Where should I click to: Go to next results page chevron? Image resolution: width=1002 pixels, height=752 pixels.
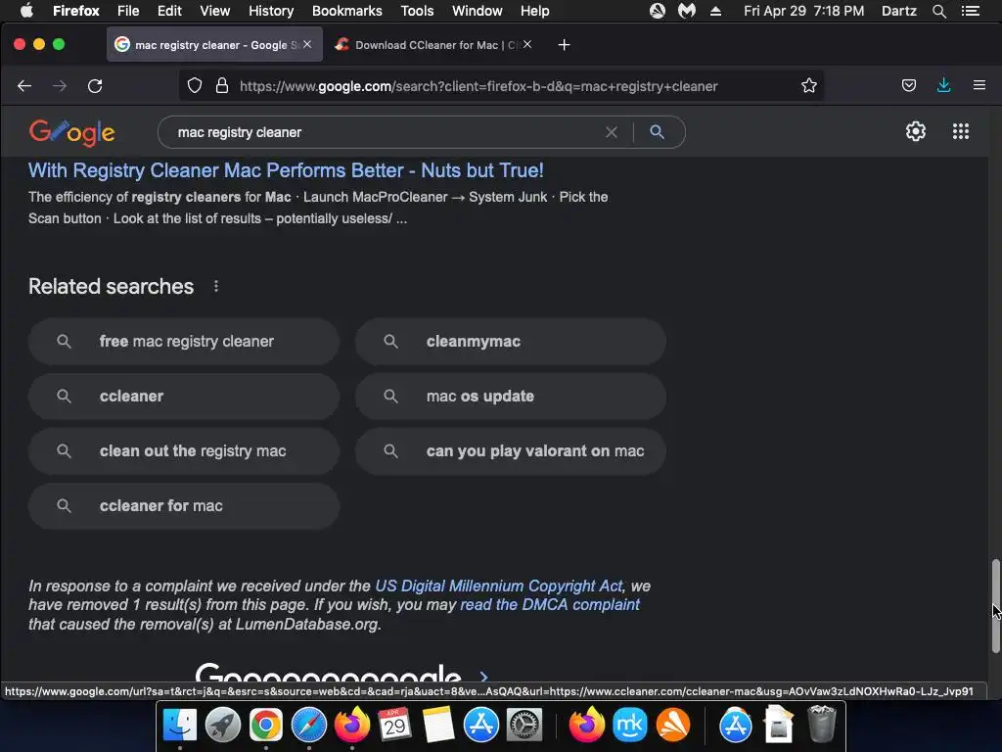pos(483,677)
